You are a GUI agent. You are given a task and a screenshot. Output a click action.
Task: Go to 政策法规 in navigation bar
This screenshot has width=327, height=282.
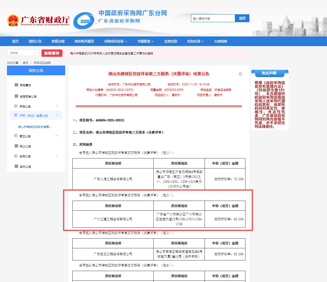coord(58,41)
